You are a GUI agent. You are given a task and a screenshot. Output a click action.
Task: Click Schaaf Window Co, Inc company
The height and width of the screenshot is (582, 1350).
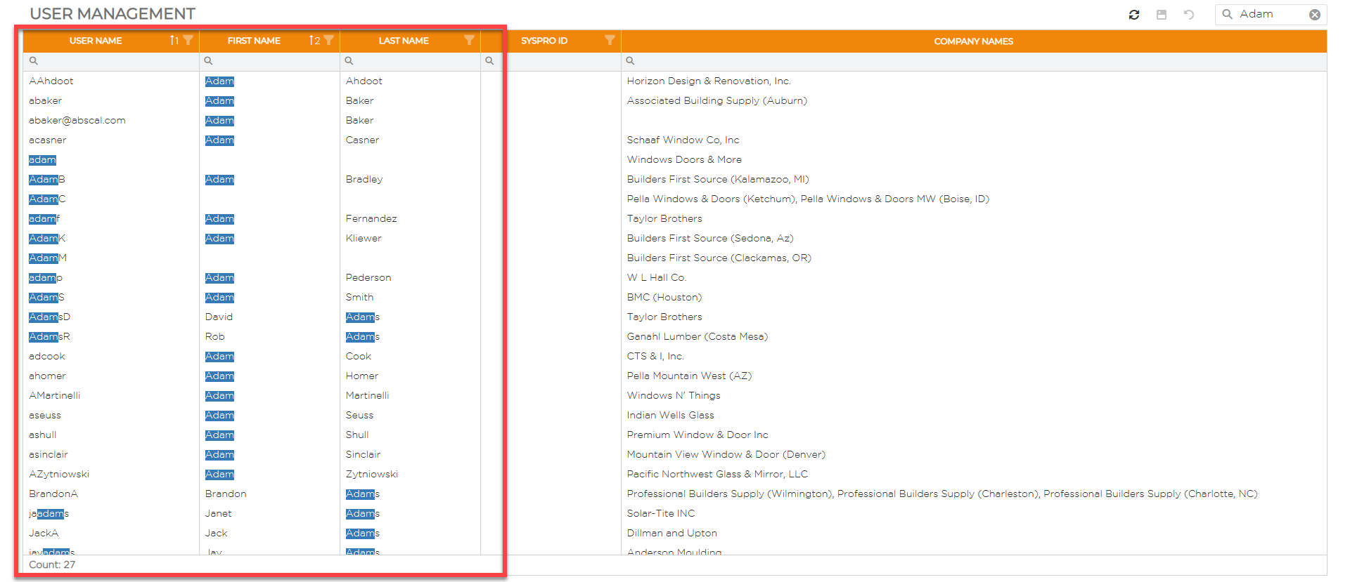coord(683,140)
